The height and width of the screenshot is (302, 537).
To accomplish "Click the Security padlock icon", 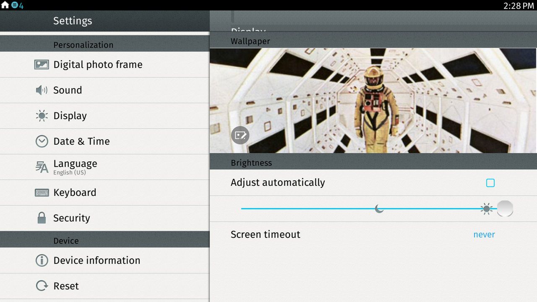I will tap(42, 218).
